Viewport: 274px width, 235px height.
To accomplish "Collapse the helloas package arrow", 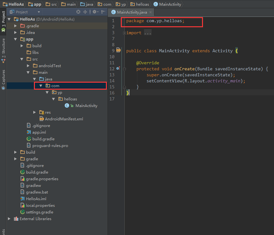I will pos(54,99).
